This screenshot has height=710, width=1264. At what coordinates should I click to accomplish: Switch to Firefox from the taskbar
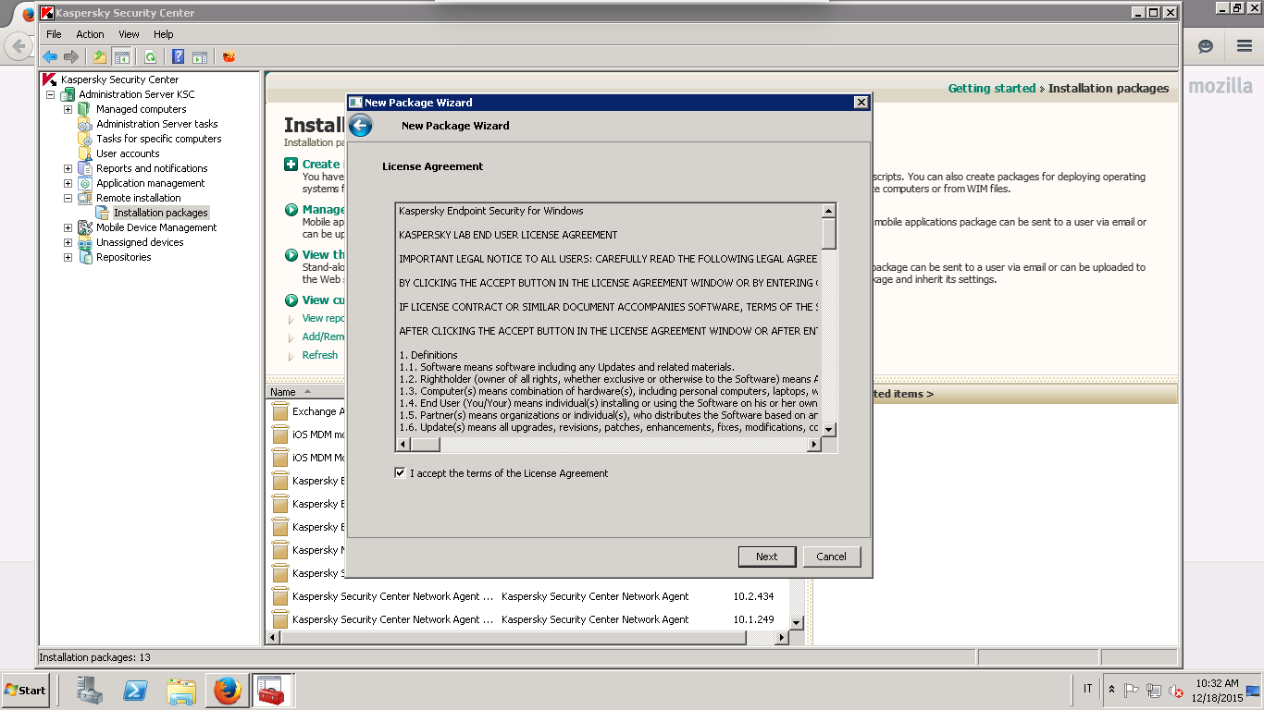(x=227, y=690)
